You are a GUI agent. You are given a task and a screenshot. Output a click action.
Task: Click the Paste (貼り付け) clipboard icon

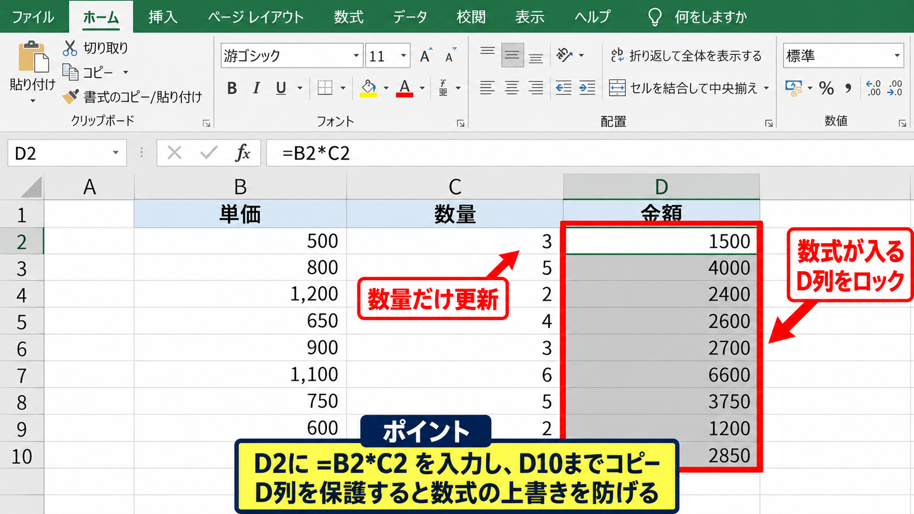click(x=33, y=57)
